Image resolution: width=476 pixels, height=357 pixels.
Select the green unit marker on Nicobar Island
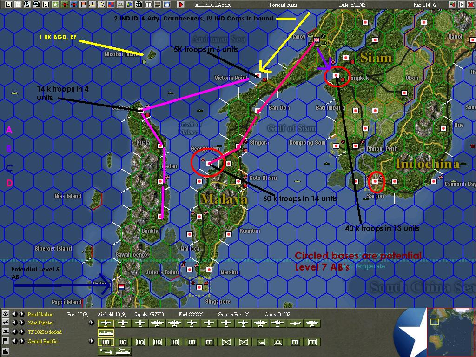(145, 62)
